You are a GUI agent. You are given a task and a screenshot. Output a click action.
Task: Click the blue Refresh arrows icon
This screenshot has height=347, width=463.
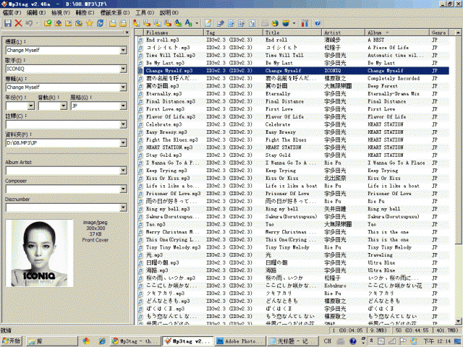pyautogui.click(x=100, y=23)
